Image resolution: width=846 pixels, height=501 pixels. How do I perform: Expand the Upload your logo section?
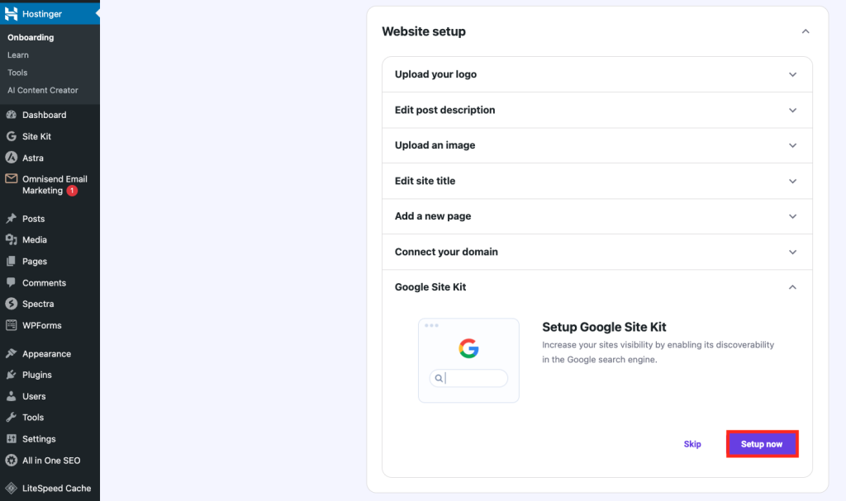pyautogui.click(x=792, y=74)
